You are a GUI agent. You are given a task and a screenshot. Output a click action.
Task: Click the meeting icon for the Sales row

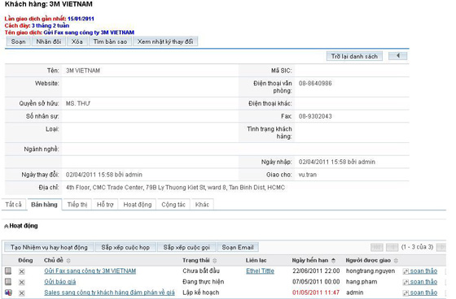[8, 292]
